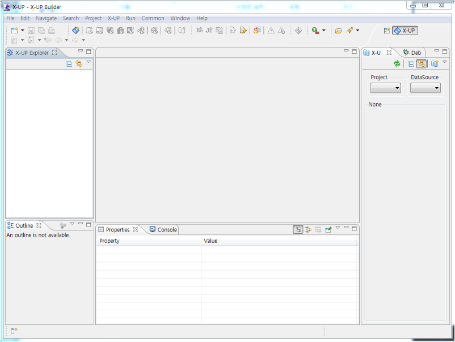Viewport: 455px width, 342px height.
Task: Open the Search flashlight dropdown arrow
Action: tap(357, 31)
